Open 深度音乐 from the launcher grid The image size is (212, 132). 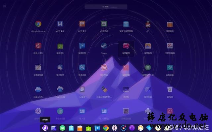(60, 46)
